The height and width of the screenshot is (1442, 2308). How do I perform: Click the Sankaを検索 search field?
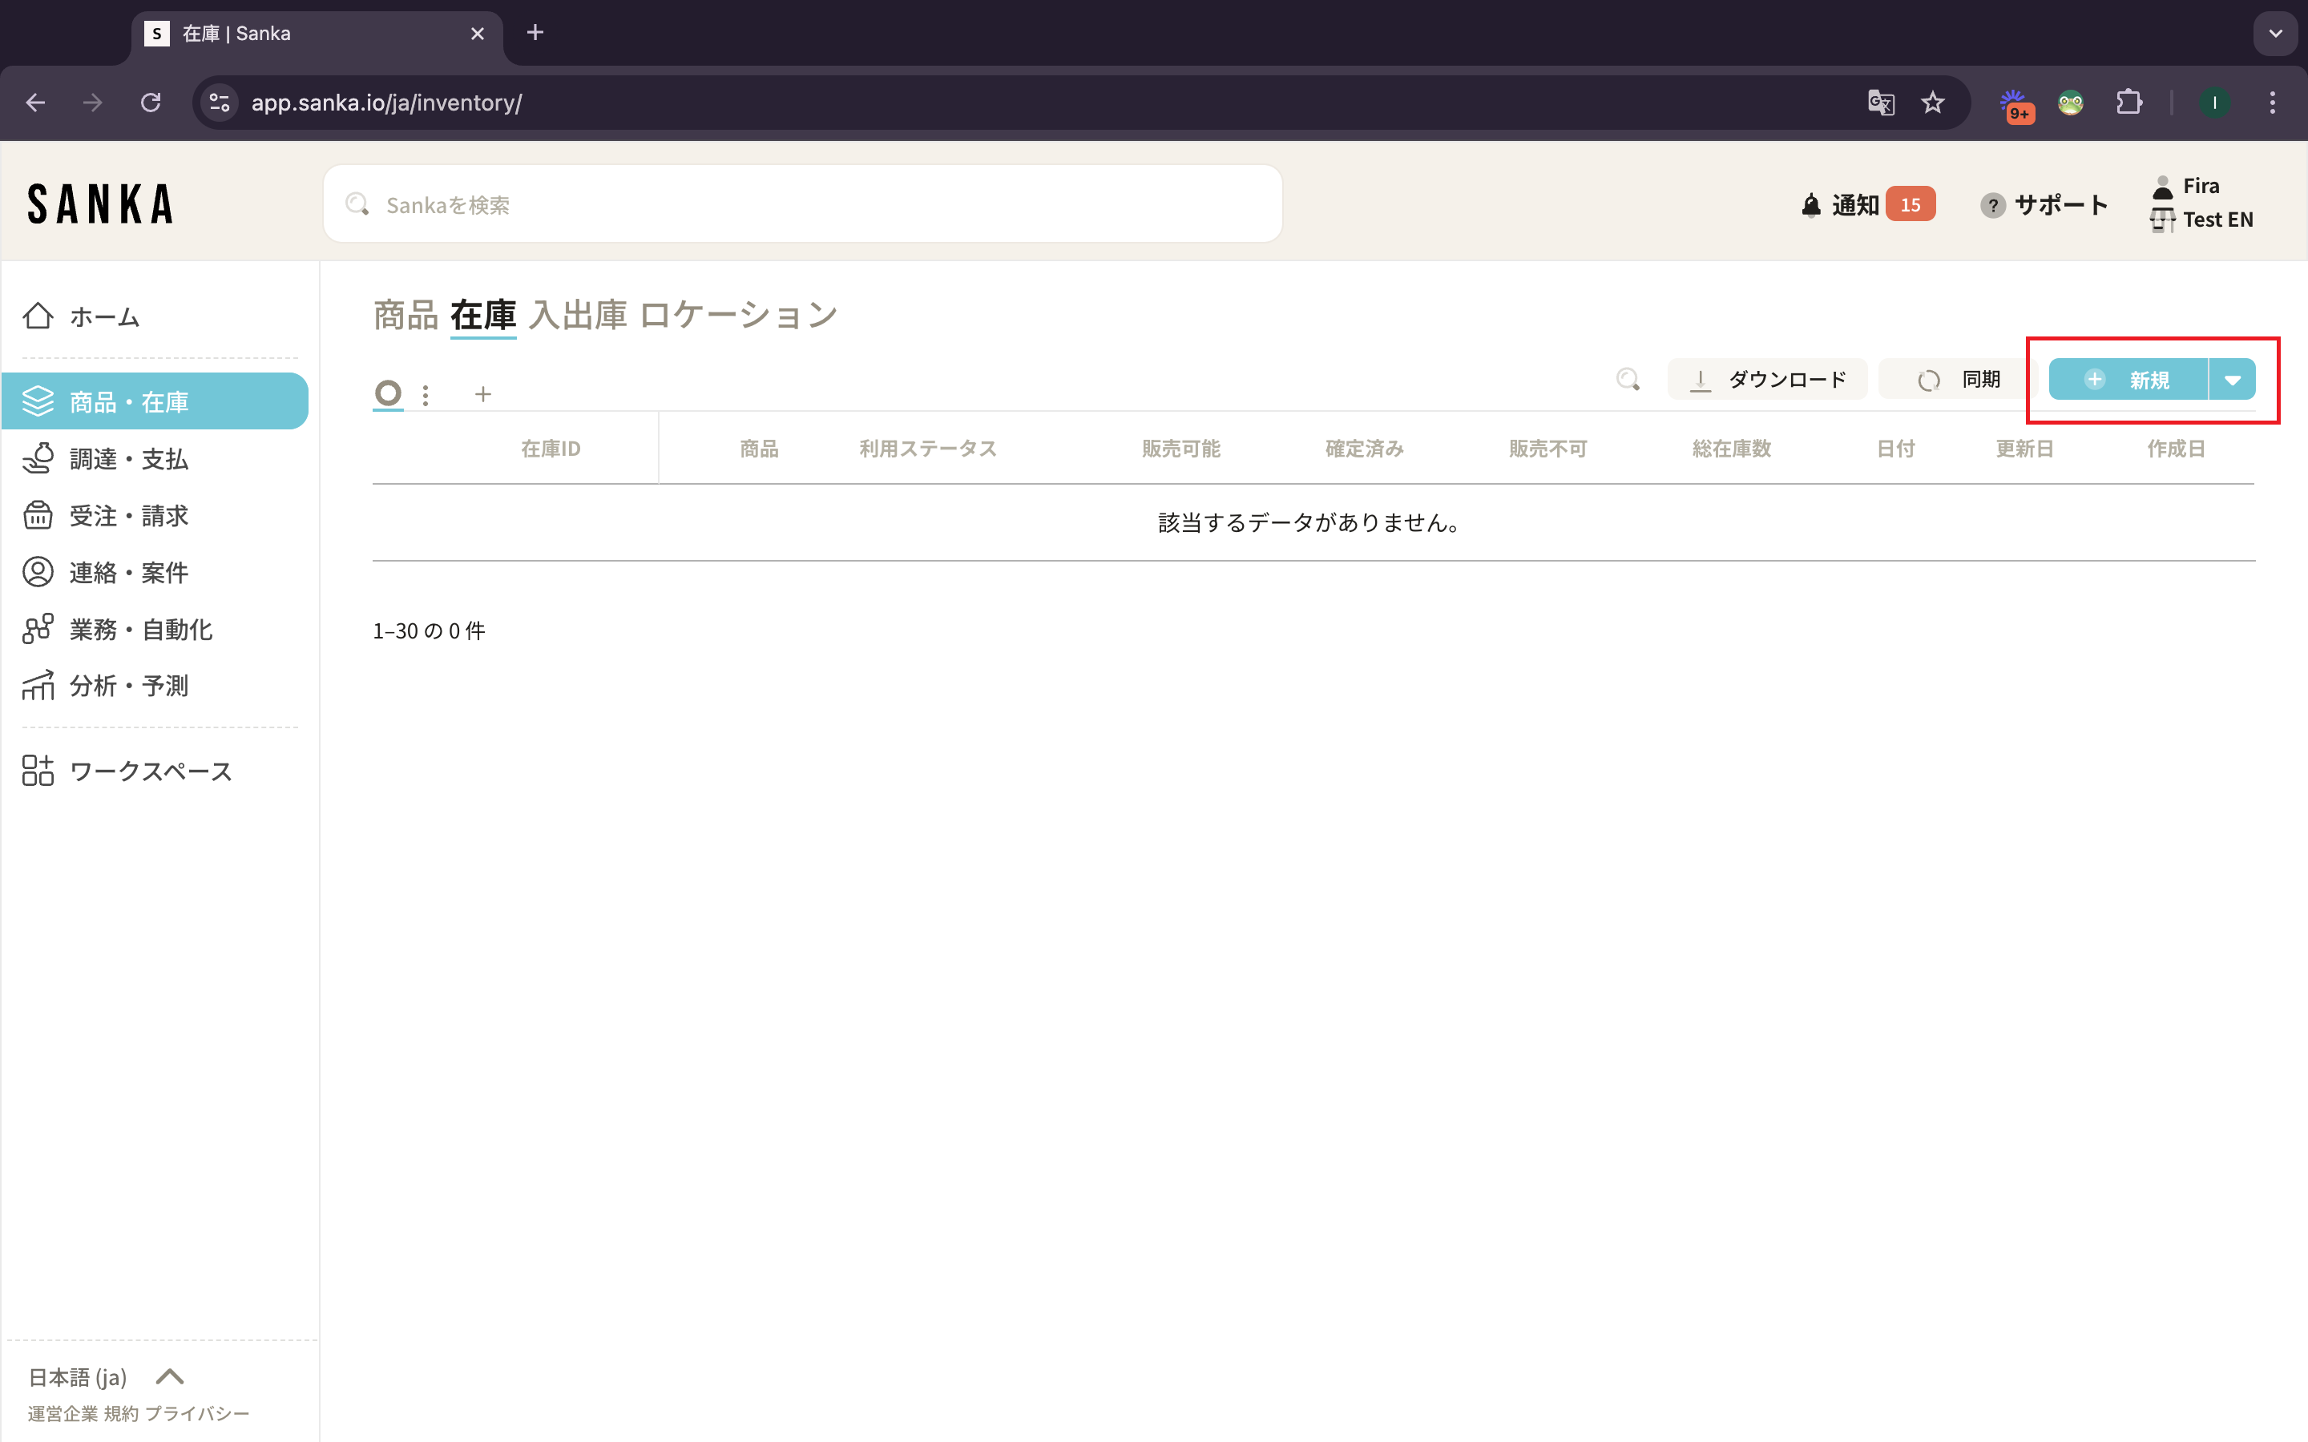click(801, 205)
